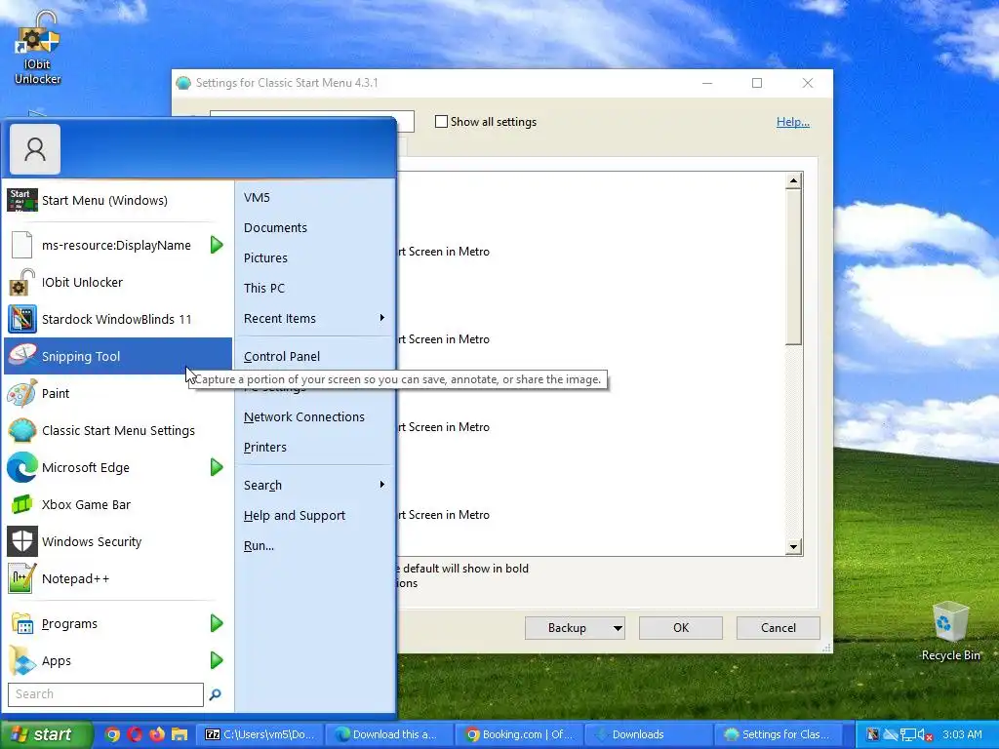999x749 pixels.
Task: Open the user account picture
Action: pos(35,149)
